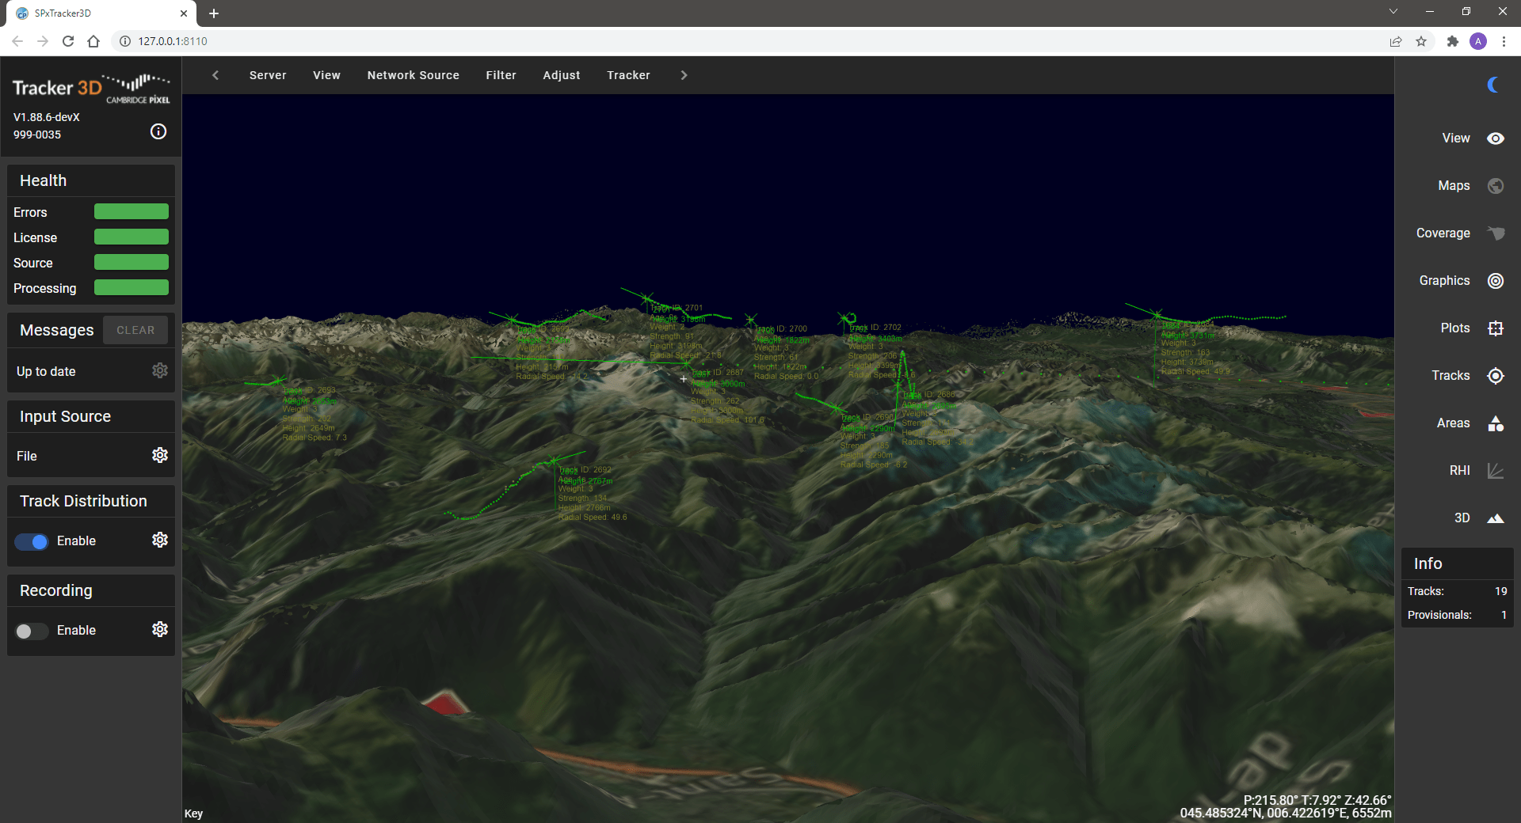This screenshot has height=823, width=1521.
Task: Click the Areas shapes icon
Action: click(1495, 423)
